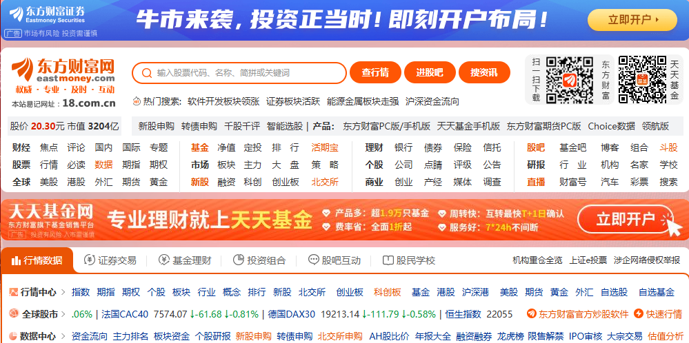Open the 自选基金 link

coord(657,292)
